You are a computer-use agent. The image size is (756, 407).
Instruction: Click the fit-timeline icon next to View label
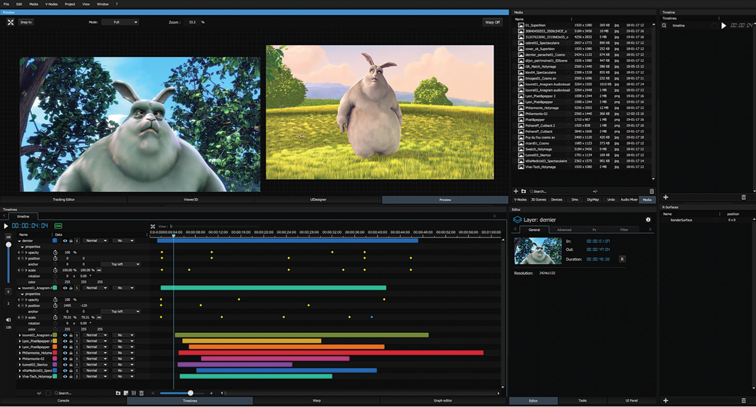pyautogui.click(x=153, y=226)
